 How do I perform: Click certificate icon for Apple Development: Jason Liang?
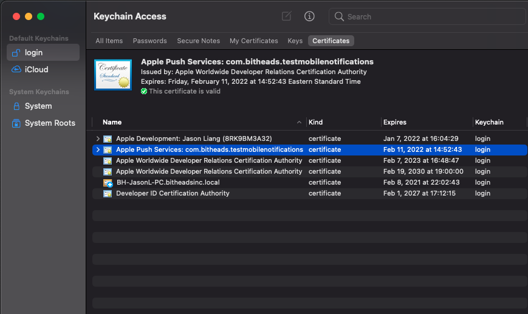pyautogui.click(x=108, y=138)
